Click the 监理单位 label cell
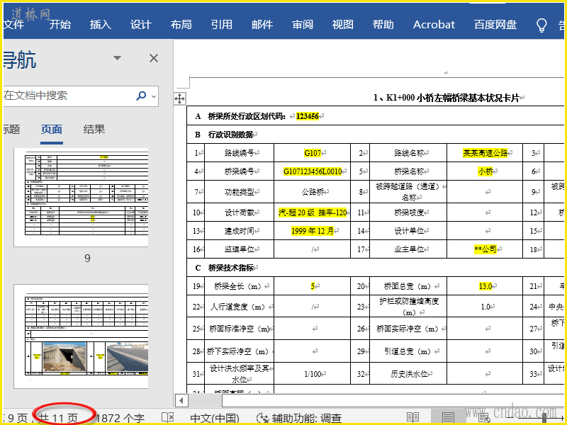This screenshot has width=567, height=425. (240, 249)
